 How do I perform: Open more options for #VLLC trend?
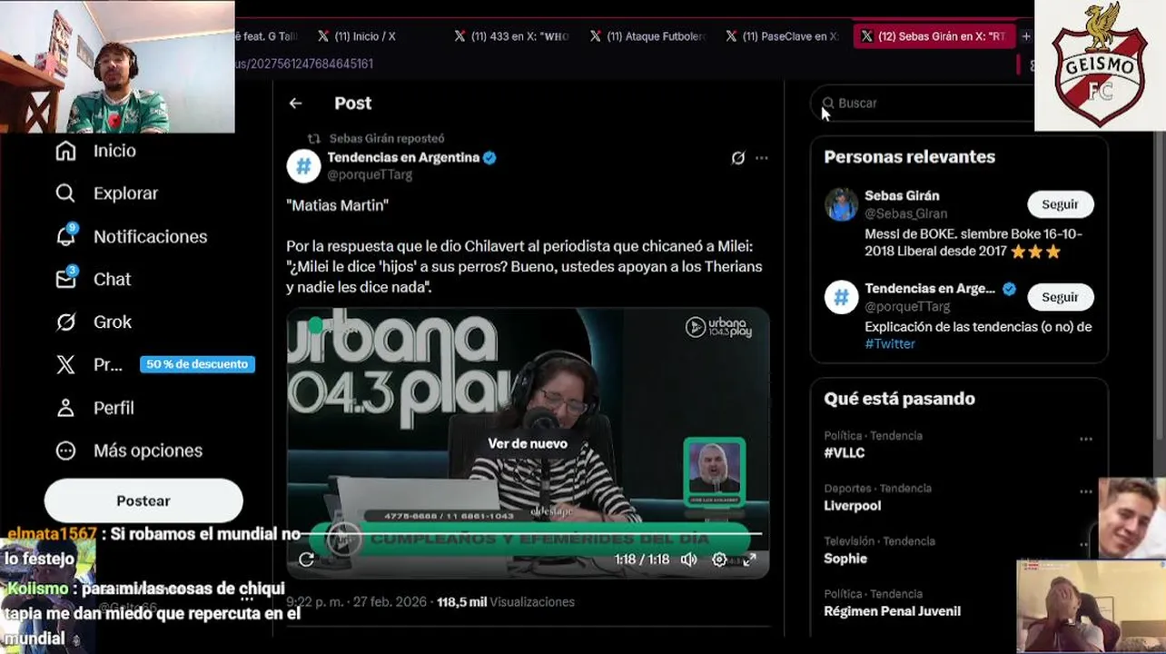point(1086,439)
